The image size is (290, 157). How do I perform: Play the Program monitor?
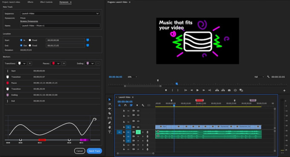[197, 90]
